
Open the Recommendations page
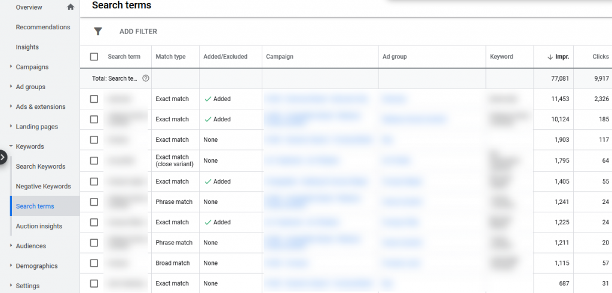pos(42,27)
